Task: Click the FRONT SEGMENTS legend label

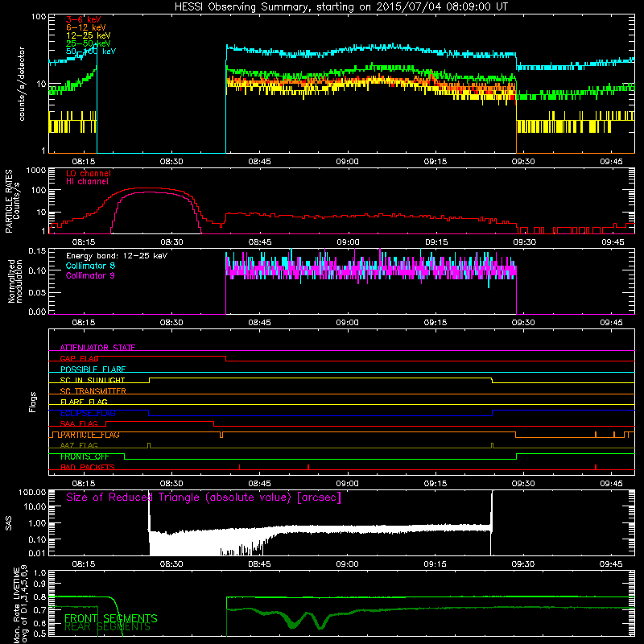Action: point(111,618)
